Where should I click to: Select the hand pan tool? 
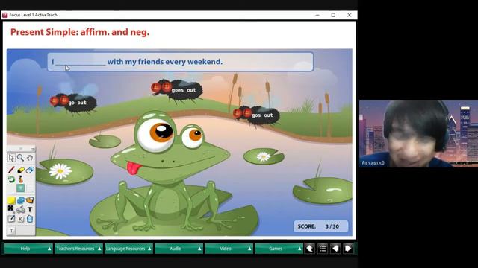coord(30,158)
